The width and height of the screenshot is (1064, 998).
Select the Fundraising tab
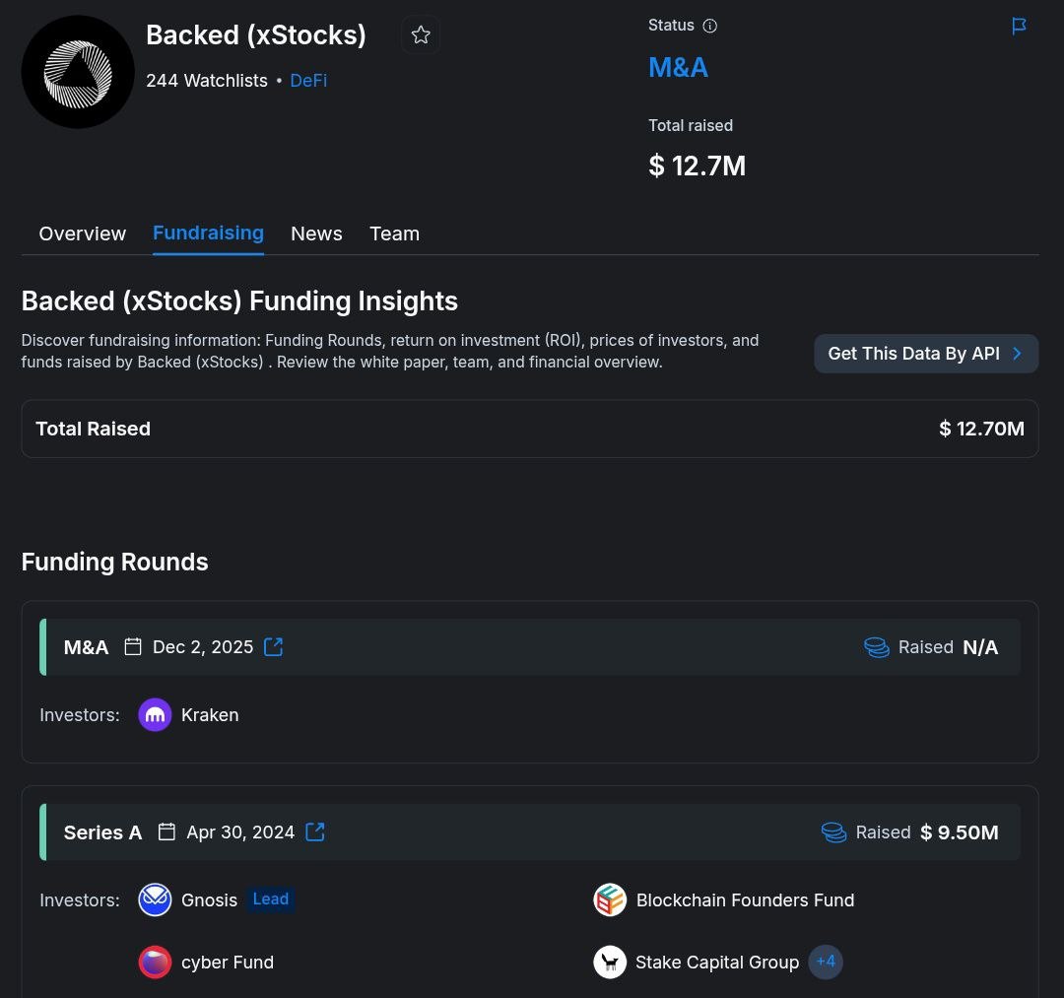click(208, 233)
